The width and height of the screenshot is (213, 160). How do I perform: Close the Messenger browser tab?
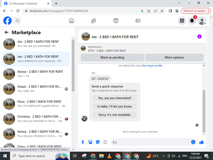48,3
